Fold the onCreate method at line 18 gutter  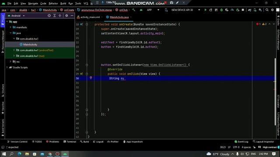87,24
